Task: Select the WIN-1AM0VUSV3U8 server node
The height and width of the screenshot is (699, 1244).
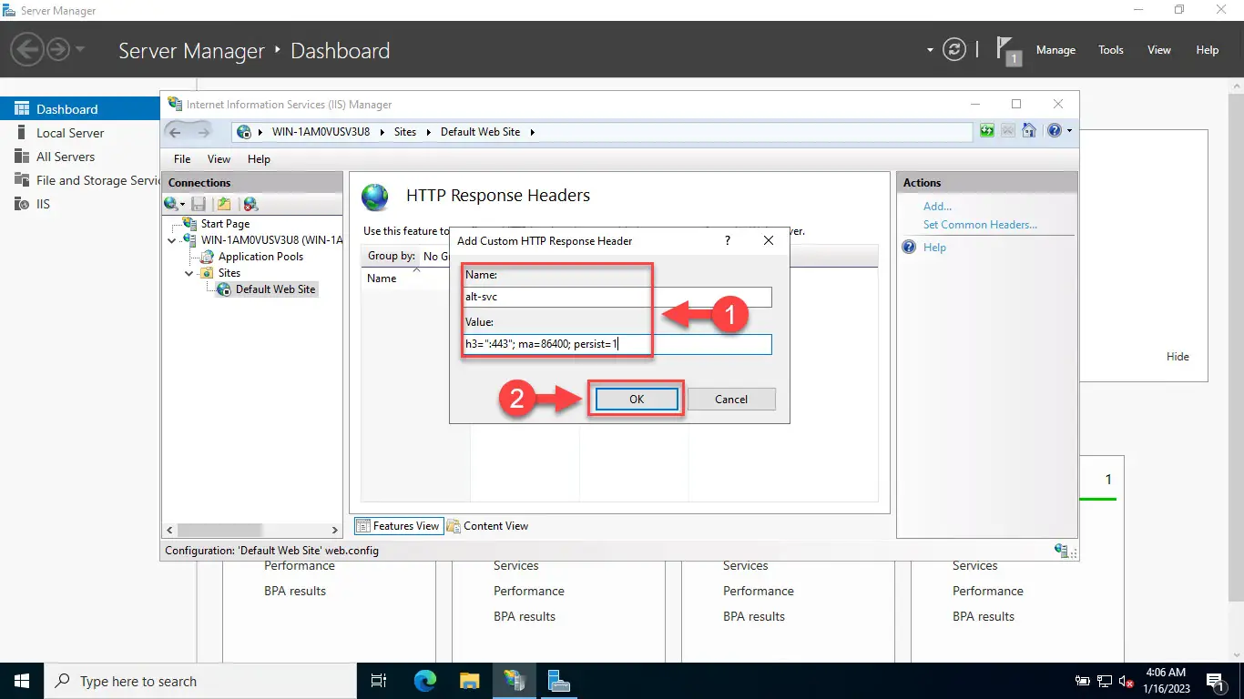Action: [271, 240]
